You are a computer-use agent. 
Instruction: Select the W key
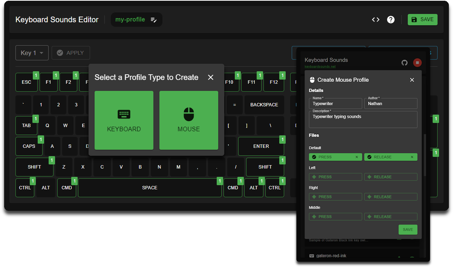[66, 126]
